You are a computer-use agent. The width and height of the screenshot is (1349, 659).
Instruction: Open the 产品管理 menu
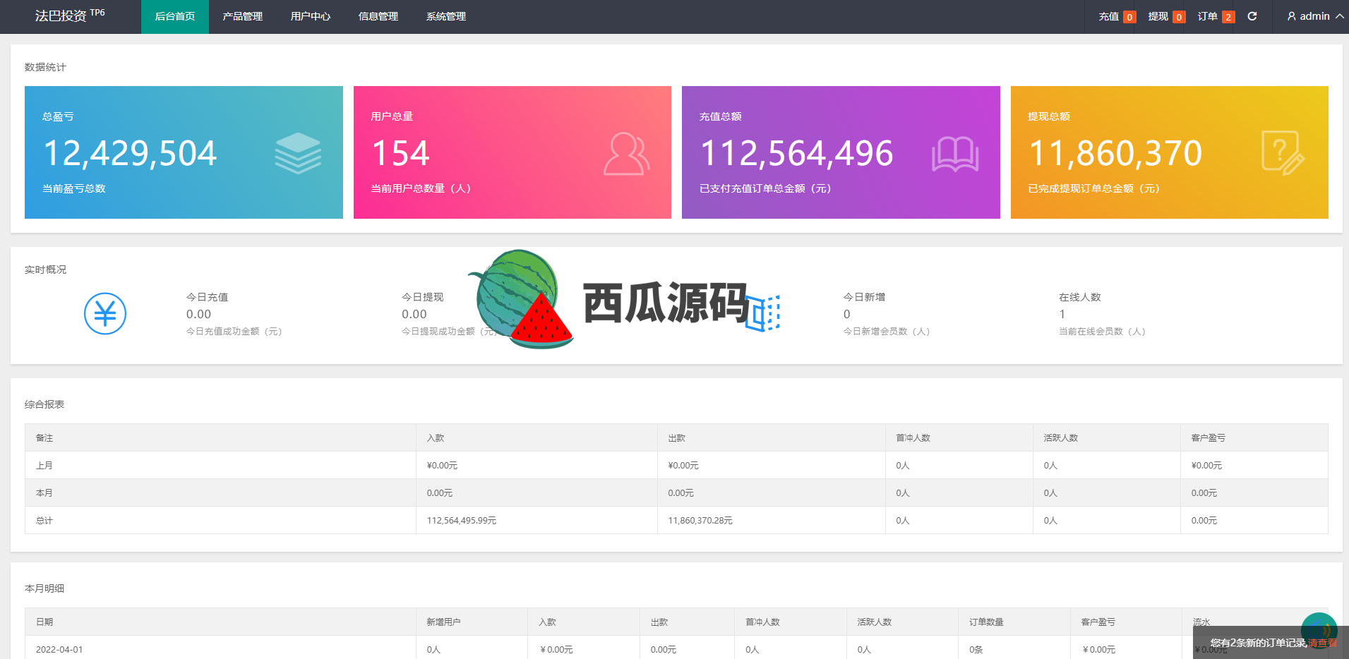tap(243, 16)
